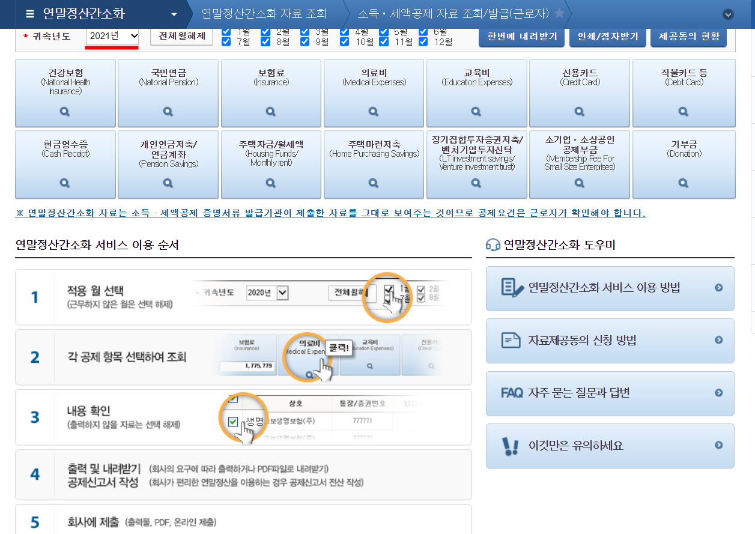Screen dimensions: 755x534
Task: Expand the 연말정산간소화 menu dropdown arrow
Action: pos(174,14)
